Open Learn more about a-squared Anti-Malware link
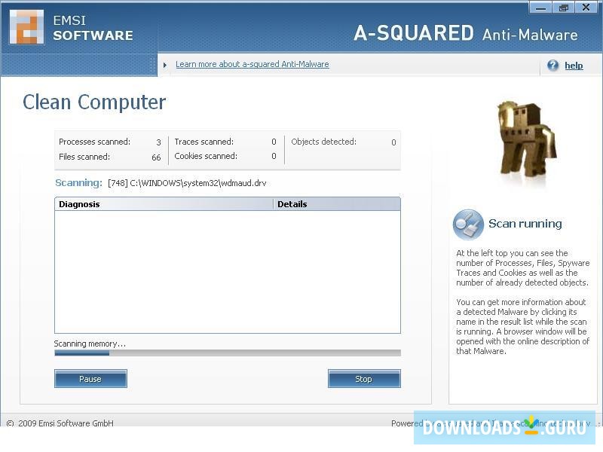This screenshot has width=603, height=452. (253, 64)
